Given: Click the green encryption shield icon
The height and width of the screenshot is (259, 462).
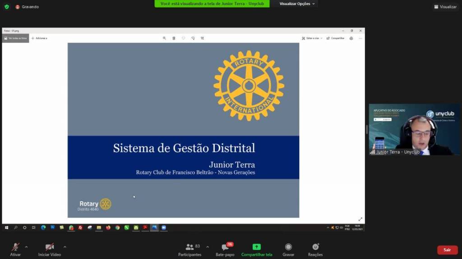Looking at the screenshot, I should pyautogui.click(x=7, y=7).
